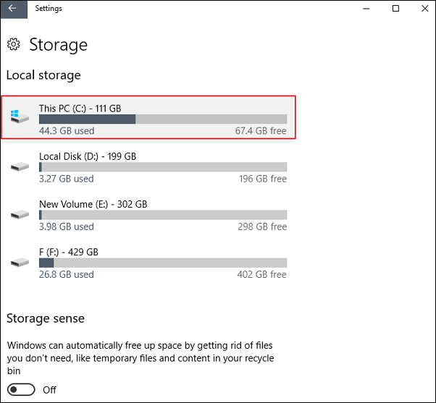436x403 pixels.
Task: Minimize the Settings window
Action: [x=366, y=9]
